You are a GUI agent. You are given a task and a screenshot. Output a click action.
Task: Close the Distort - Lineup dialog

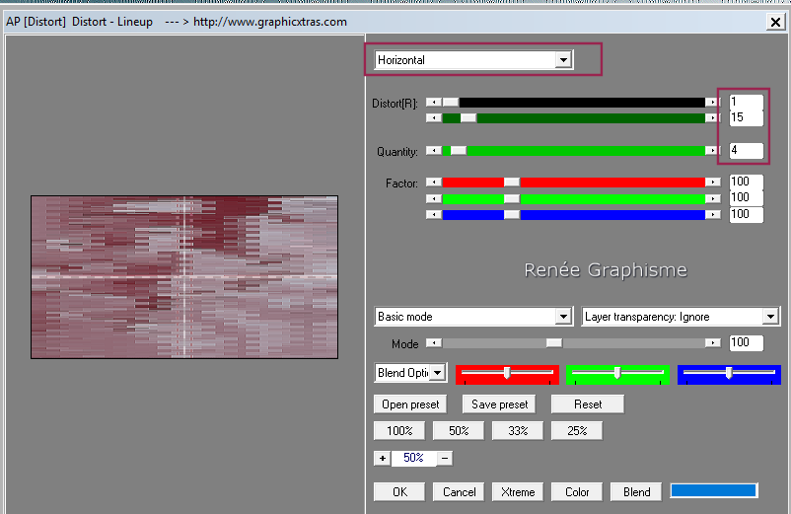click(775, 22)
